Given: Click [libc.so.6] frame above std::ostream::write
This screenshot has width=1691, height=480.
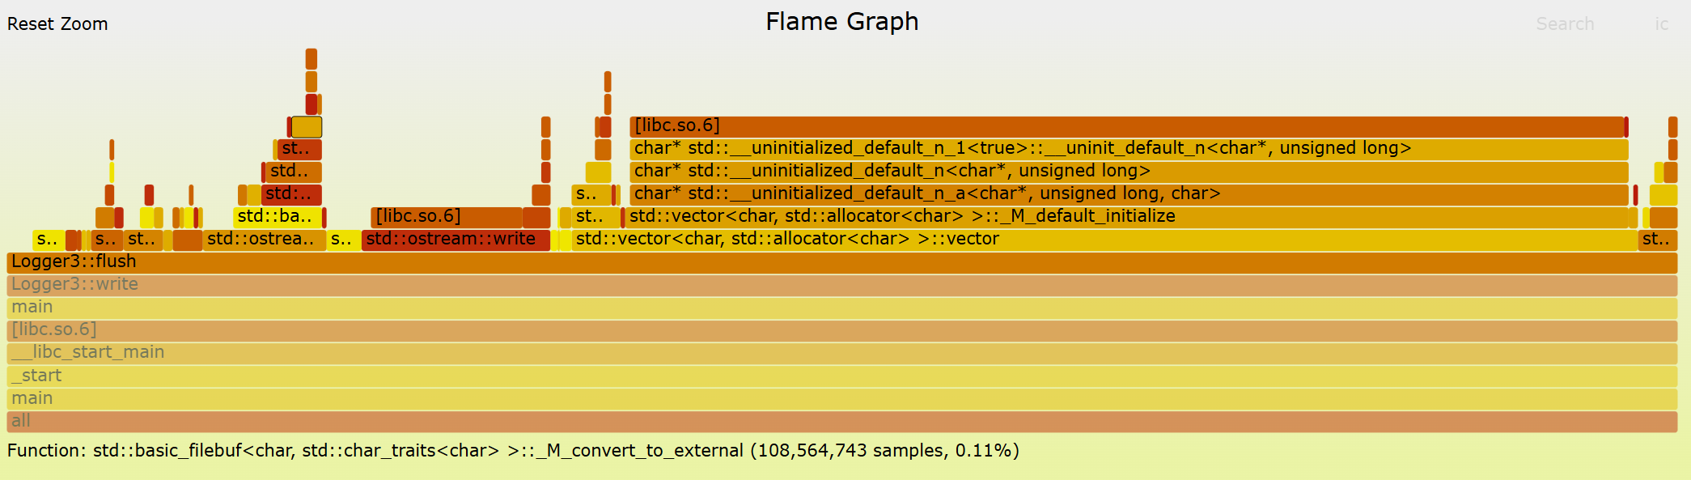Looking at the screenshot, I should tap(446, 217).
